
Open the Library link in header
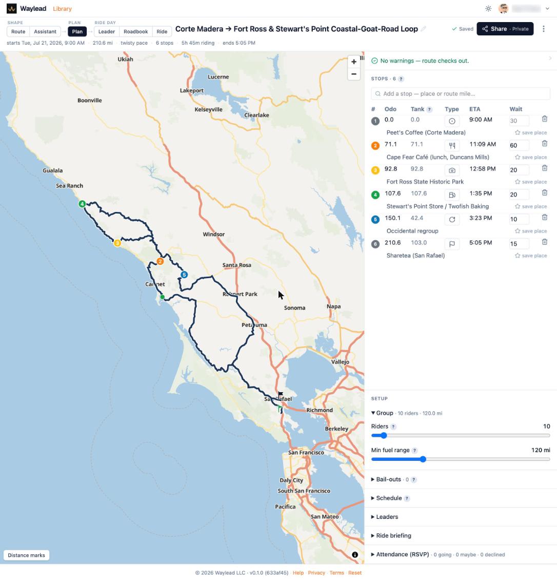coord(62,9)
